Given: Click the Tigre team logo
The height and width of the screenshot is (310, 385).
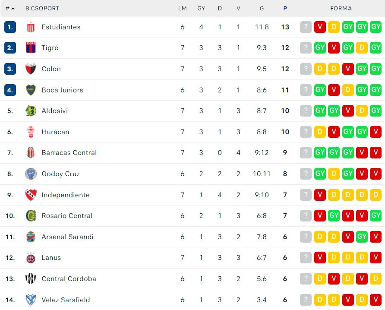Looking at the screenshot, I should click(31, 48).
